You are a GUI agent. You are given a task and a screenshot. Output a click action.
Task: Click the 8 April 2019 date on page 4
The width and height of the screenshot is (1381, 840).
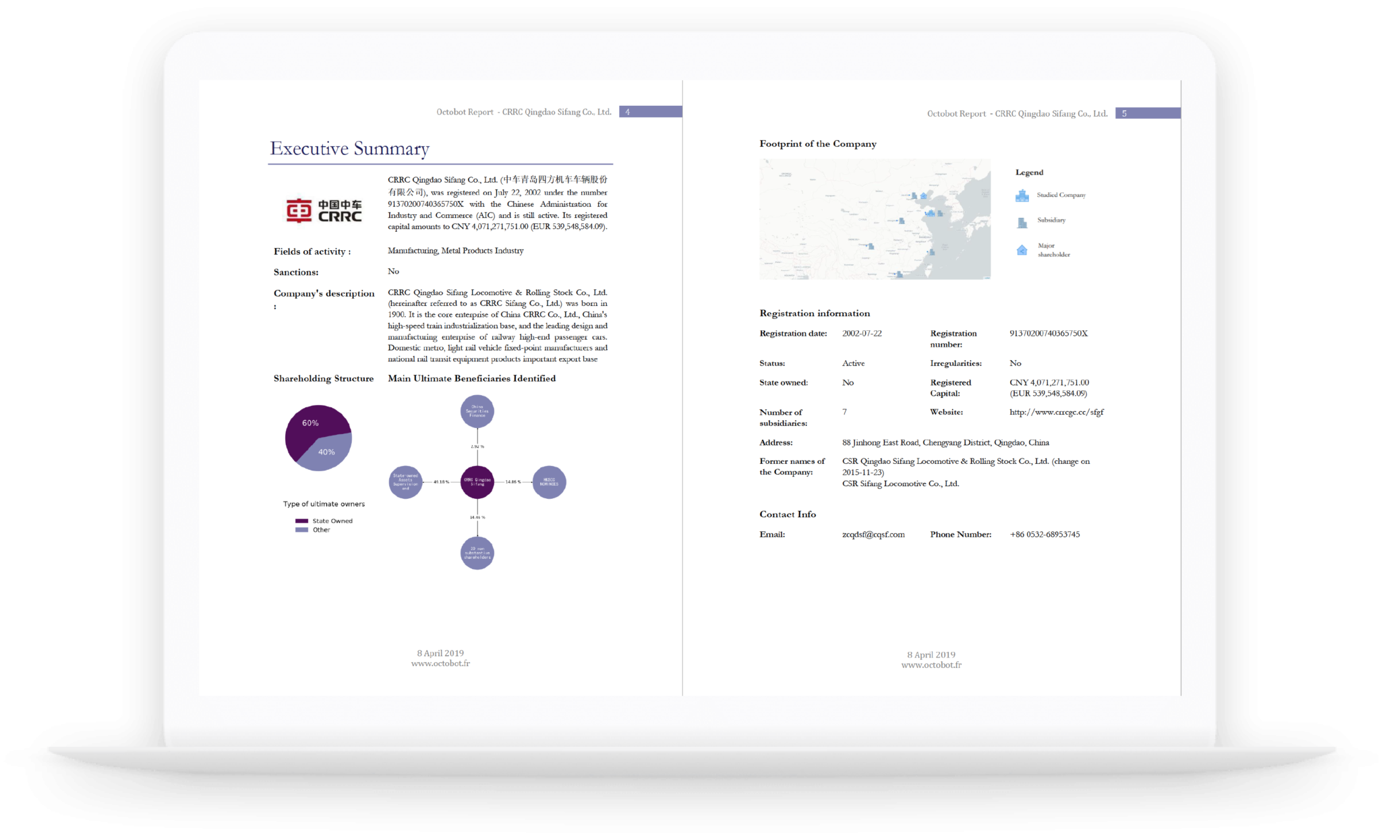coord(440,653)
